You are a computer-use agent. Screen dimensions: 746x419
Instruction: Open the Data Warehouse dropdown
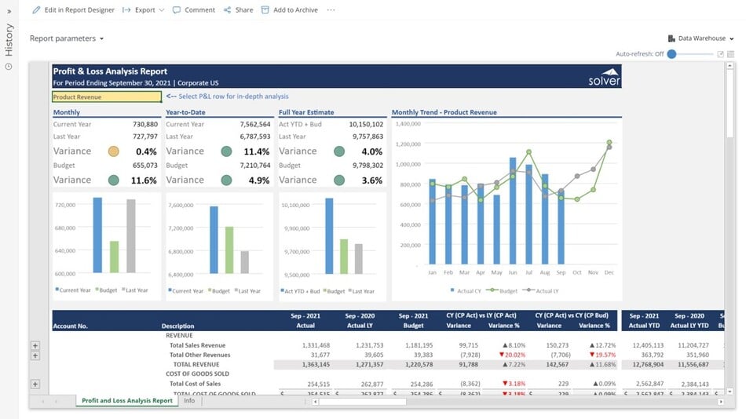point(700,38)
